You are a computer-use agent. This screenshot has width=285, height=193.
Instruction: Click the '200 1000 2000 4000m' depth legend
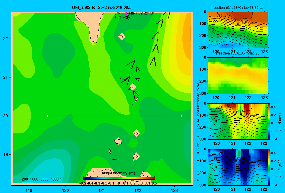[x=42, y=179]
